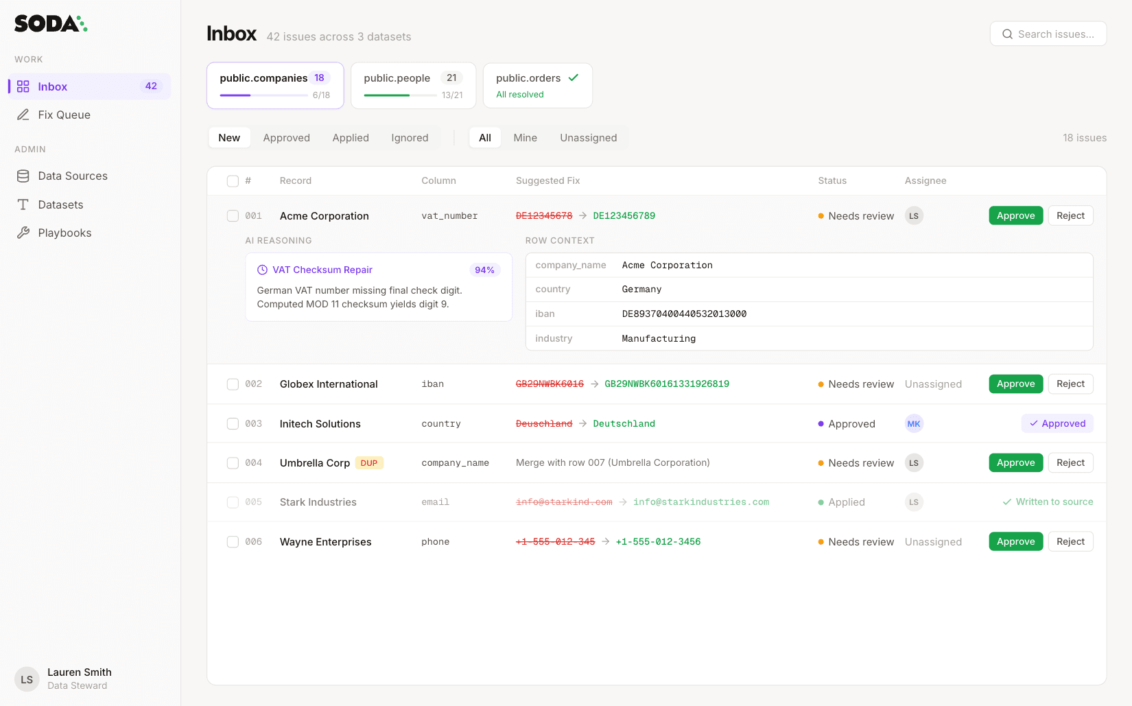Open Lauren Smith's LS avatar

pyautogui.click(x=26, y=679)
